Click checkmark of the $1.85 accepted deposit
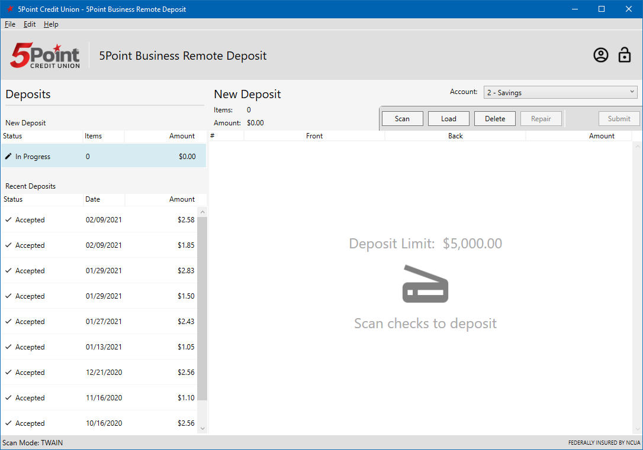Screen dimensions: 643x450 tap(8, 245)
